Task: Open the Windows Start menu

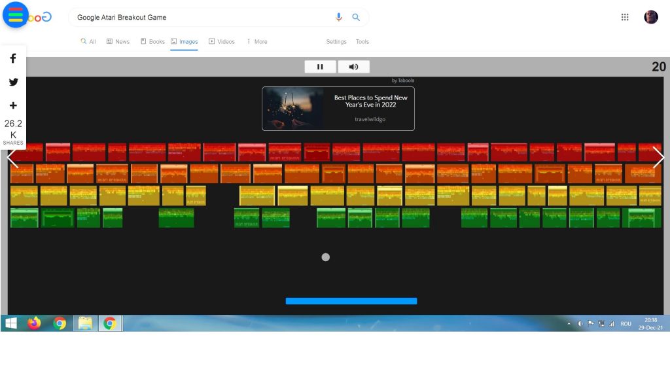Action: 11,323
